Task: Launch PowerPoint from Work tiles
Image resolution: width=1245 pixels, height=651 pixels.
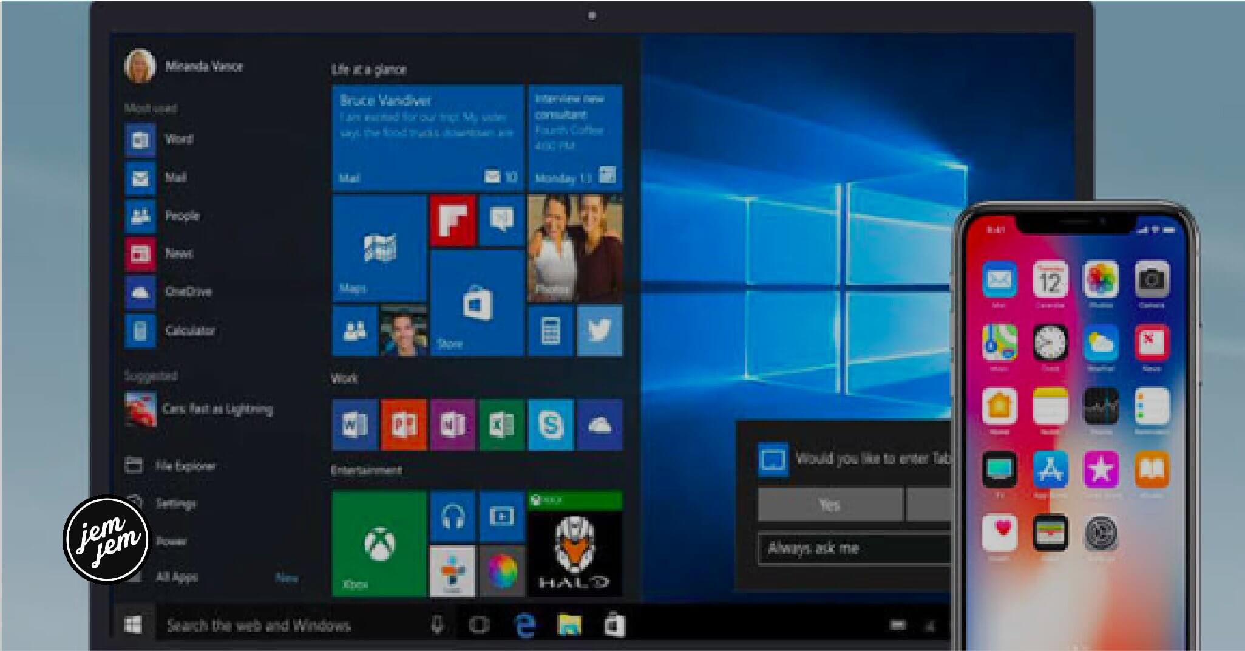Action: point(404,424)
